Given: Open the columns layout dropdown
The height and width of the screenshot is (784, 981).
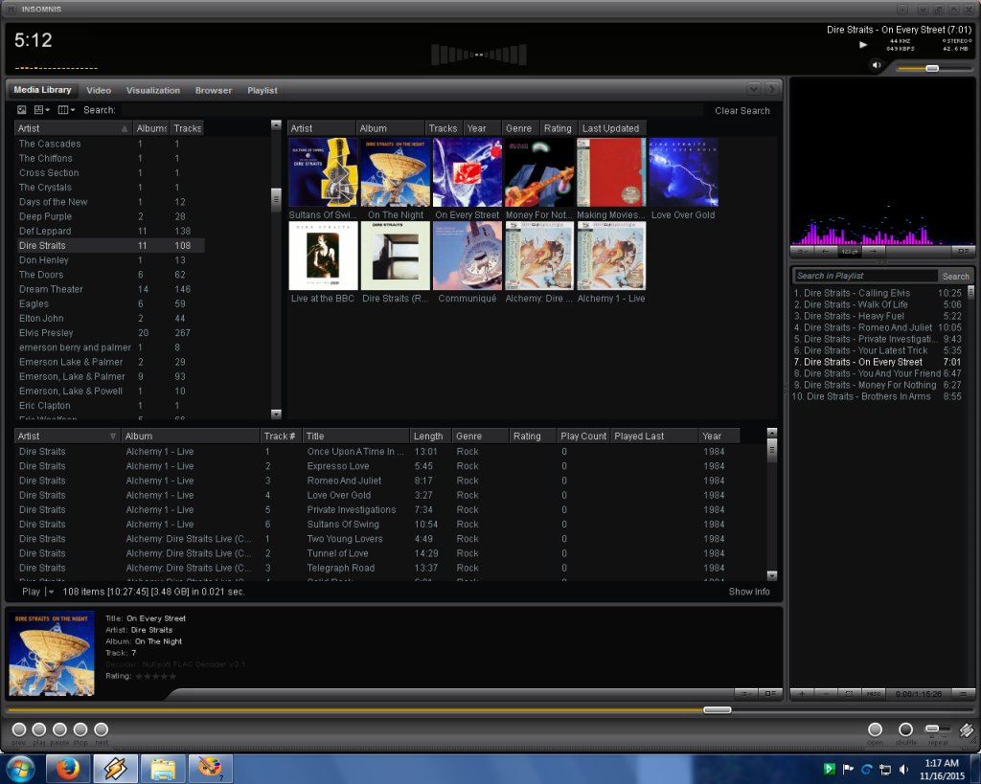Looking at the screenshot, I should [66, 110].
